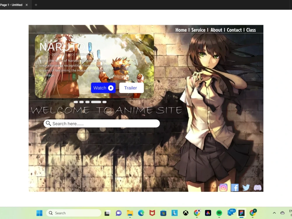Viewport: 292px width, 219px height.
Task: Switch to the Page 1 - Untitled tab
Action: [x=12, y=5]
